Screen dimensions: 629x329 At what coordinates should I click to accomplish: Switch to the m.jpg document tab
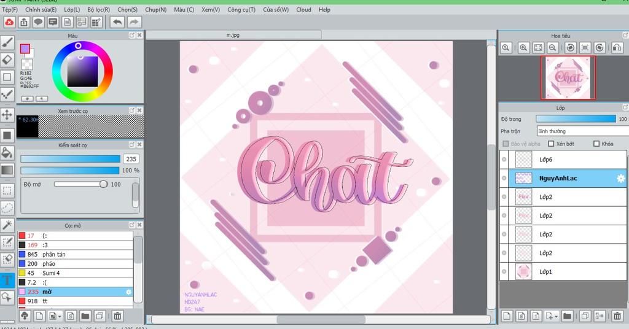click(233, 35)
